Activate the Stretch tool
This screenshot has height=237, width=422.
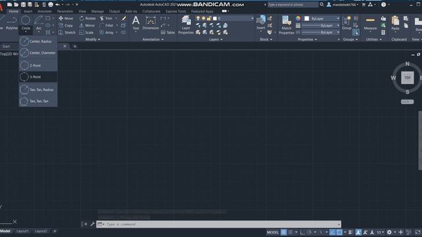[67, 32]
